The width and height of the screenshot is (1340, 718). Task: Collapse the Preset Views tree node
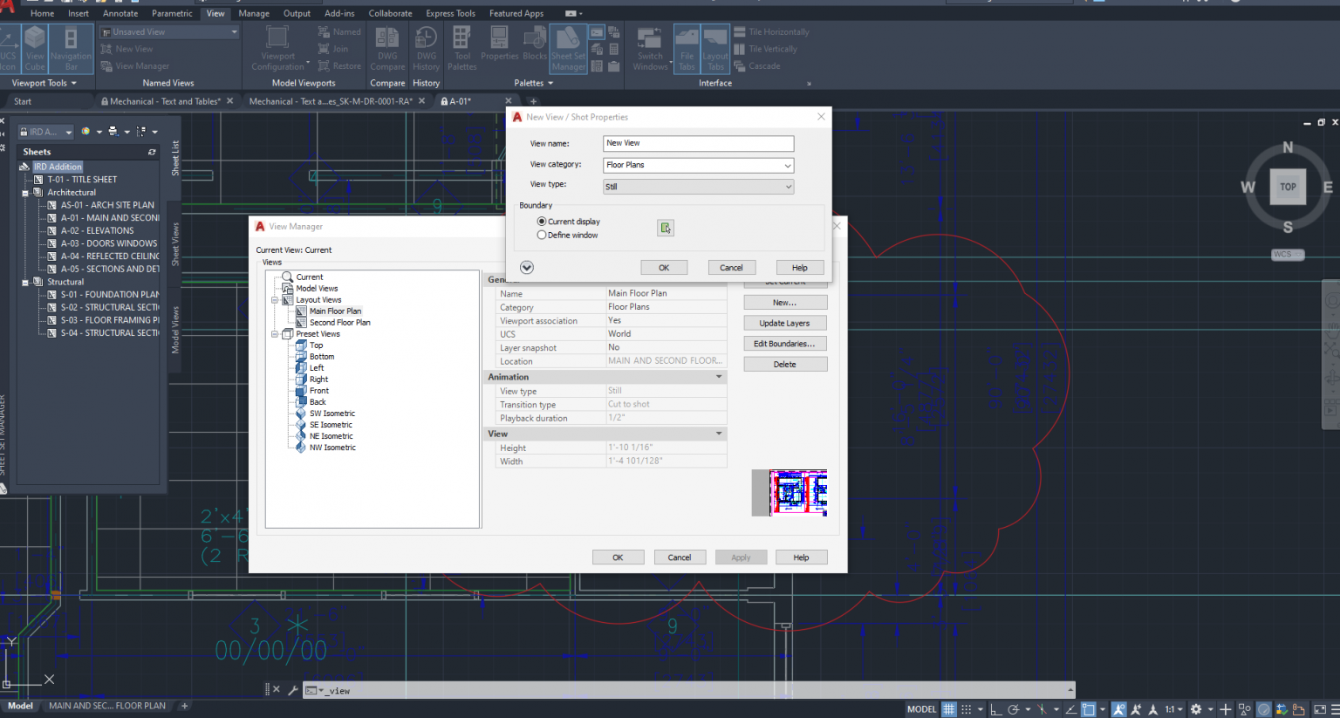point(275,333)
